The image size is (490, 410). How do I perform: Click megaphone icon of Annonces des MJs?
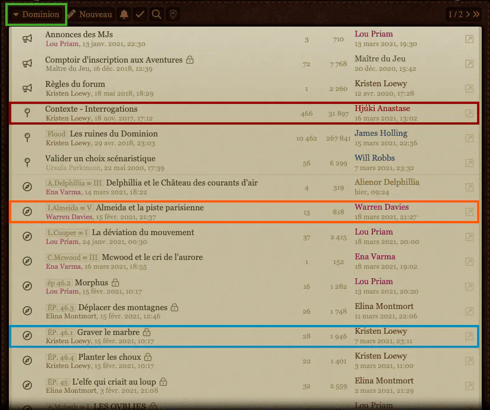[x=27, y=39]
